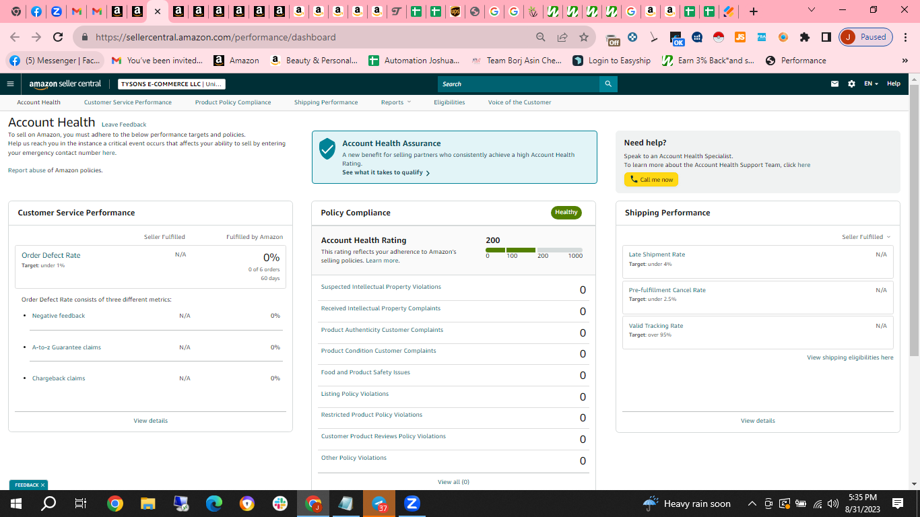Image resolution: width=920 pixels, height=517 pixels.
Task: Select the Eligibilities tab
Action: tap(449, 102)
